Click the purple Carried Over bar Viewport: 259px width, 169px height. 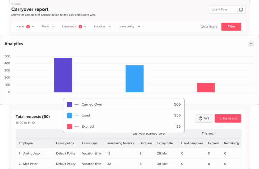63,75
